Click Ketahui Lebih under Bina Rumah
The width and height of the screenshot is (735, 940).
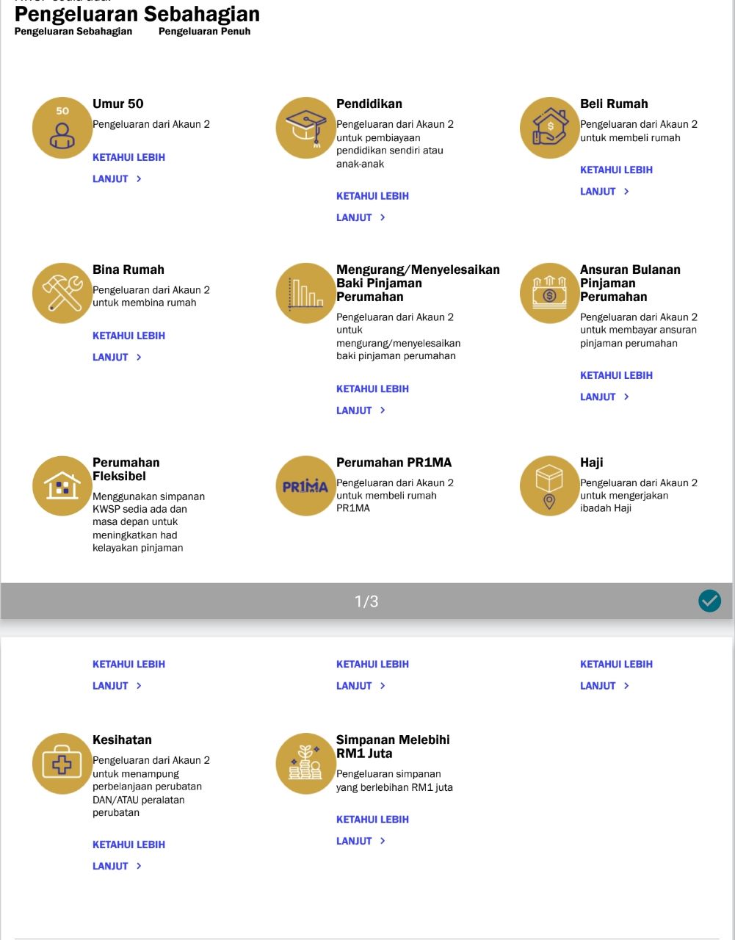129,336
